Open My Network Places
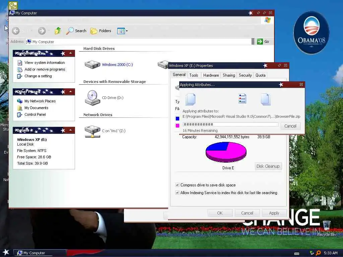Screen dimensions: 343x257 pyautogui.click(x=40, y=101)
